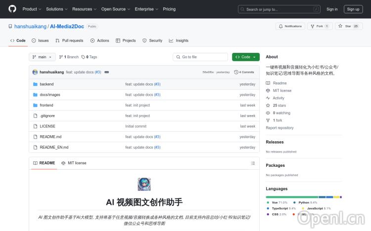Click the LICENSE file icon

[x=35, y=126]
